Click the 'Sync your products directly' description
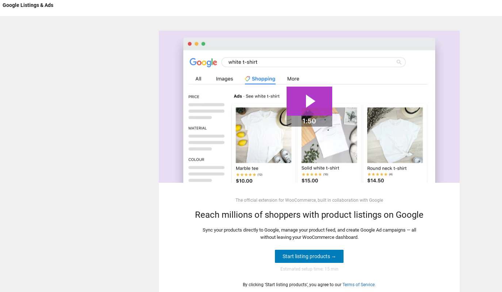 (x=309, y=234)
